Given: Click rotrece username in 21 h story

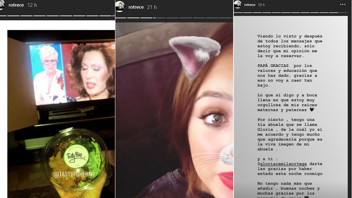Looking at the screenshot, I should click(136, 7).
